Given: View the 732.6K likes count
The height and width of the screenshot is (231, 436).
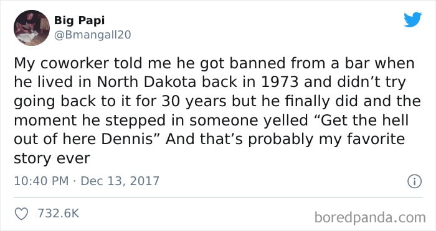Looking at the screenshot, I should [x=59, y=213].
